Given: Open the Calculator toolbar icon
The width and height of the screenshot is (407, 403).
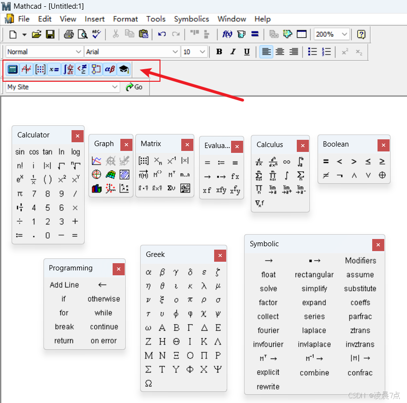Looking at the screenshot, I should (x=13, y=69).
